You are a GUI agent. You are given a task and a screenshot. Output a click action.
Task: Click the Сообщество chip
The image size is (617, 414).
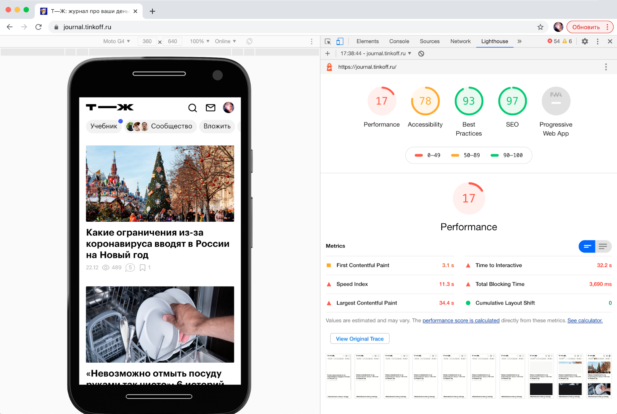pyautogui.click(x=161, y=126)
